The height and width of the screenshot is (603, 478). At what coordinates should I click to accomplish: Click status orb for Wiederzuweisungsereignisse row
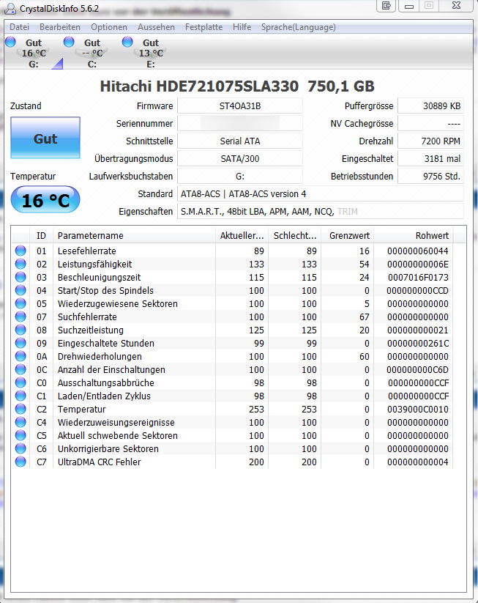pyautogui.click(x=20, y=422)
